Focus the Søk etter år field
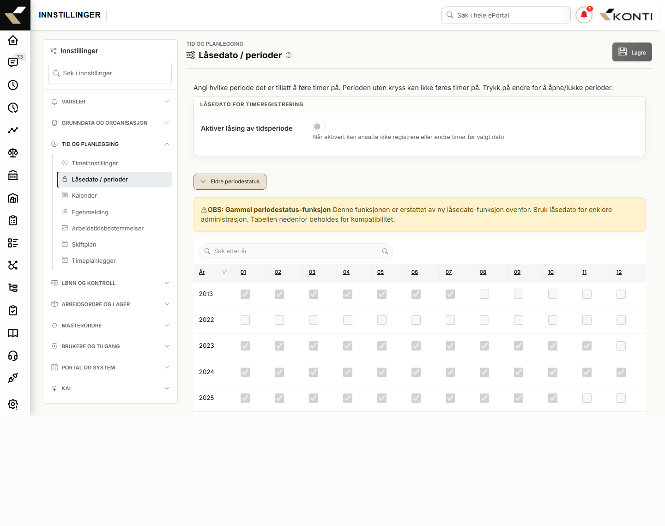The width and height of the screenshot is (665, 526). (296, 251)
